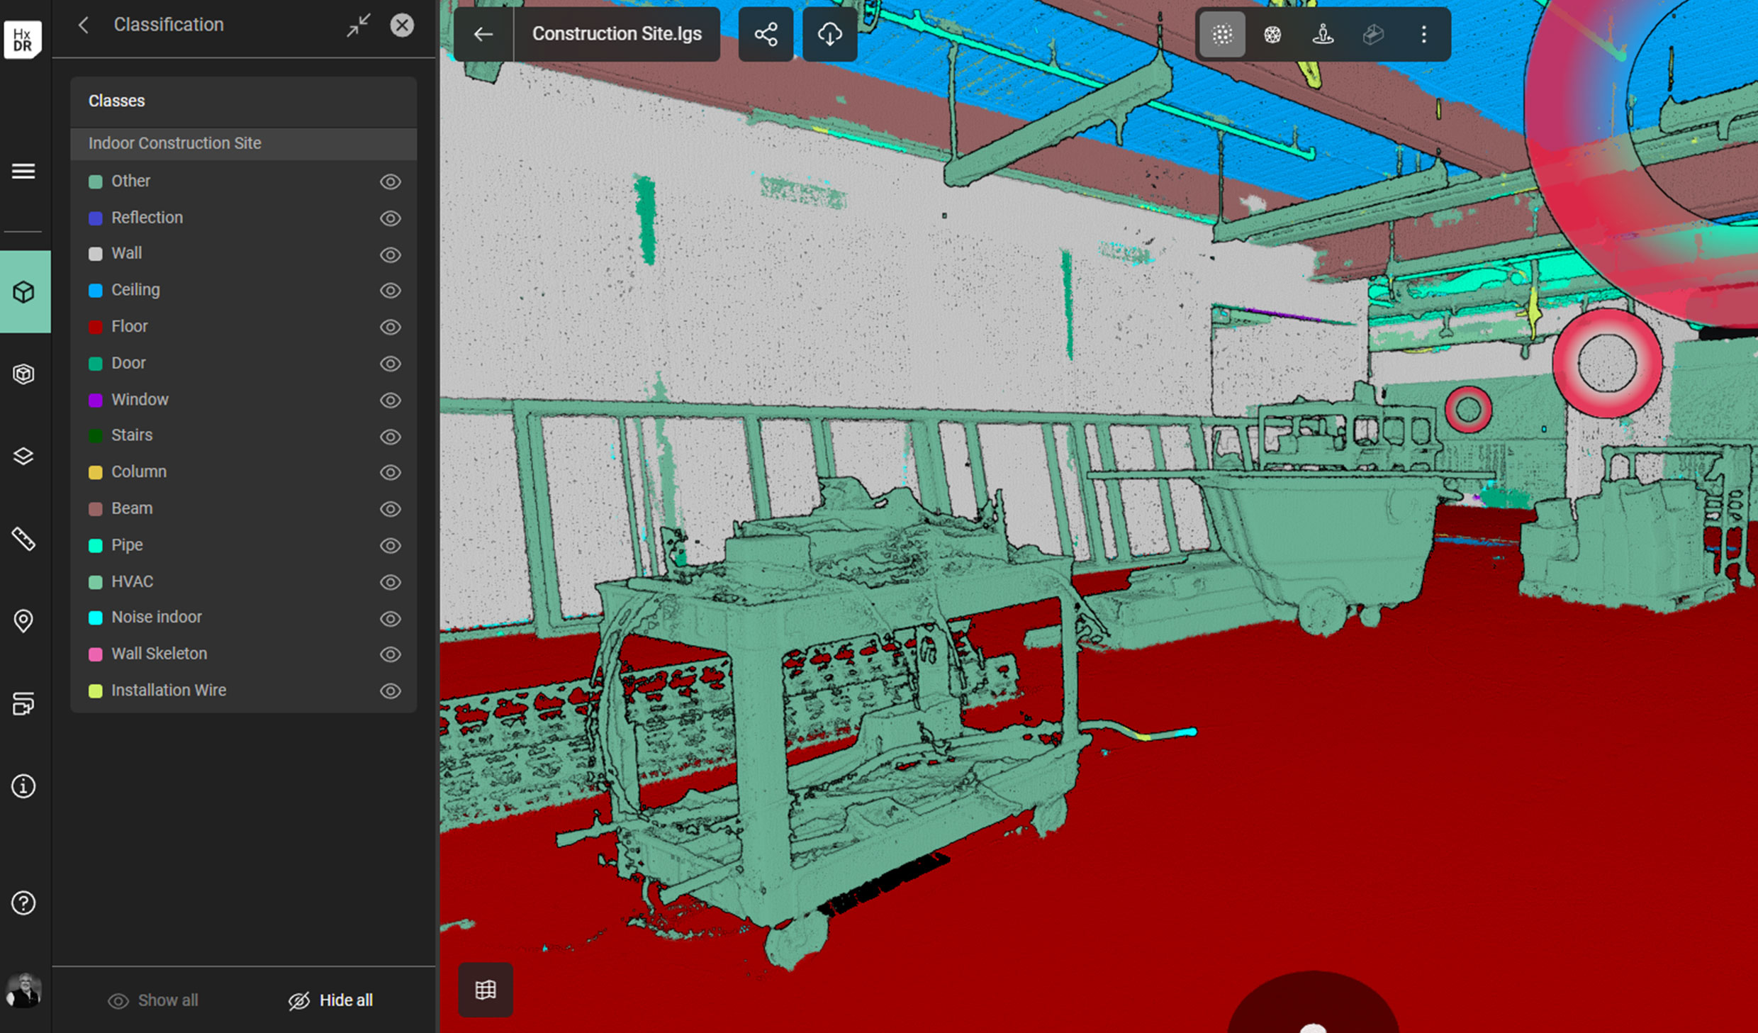Select the Indoor Construction Site header
The height and width of the screenshot is (1033, 1758).
pos(243,143)
